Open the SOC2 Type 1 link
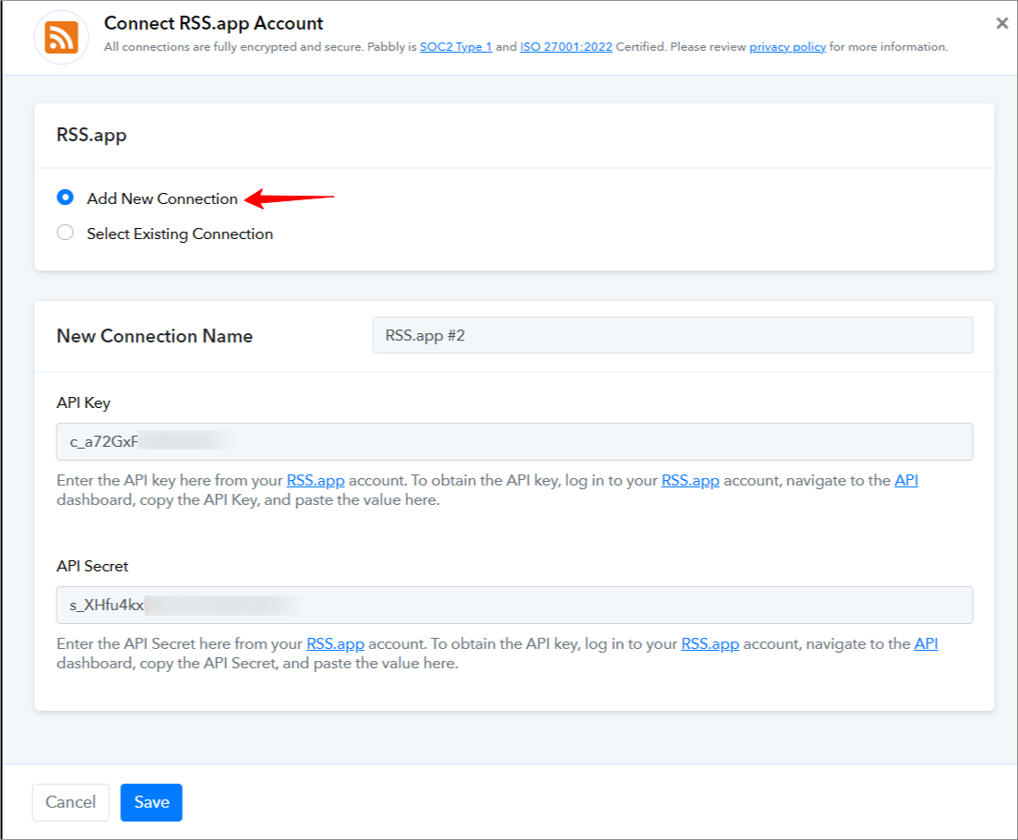The image size is (1018, 840). click(x=456, y=47)
